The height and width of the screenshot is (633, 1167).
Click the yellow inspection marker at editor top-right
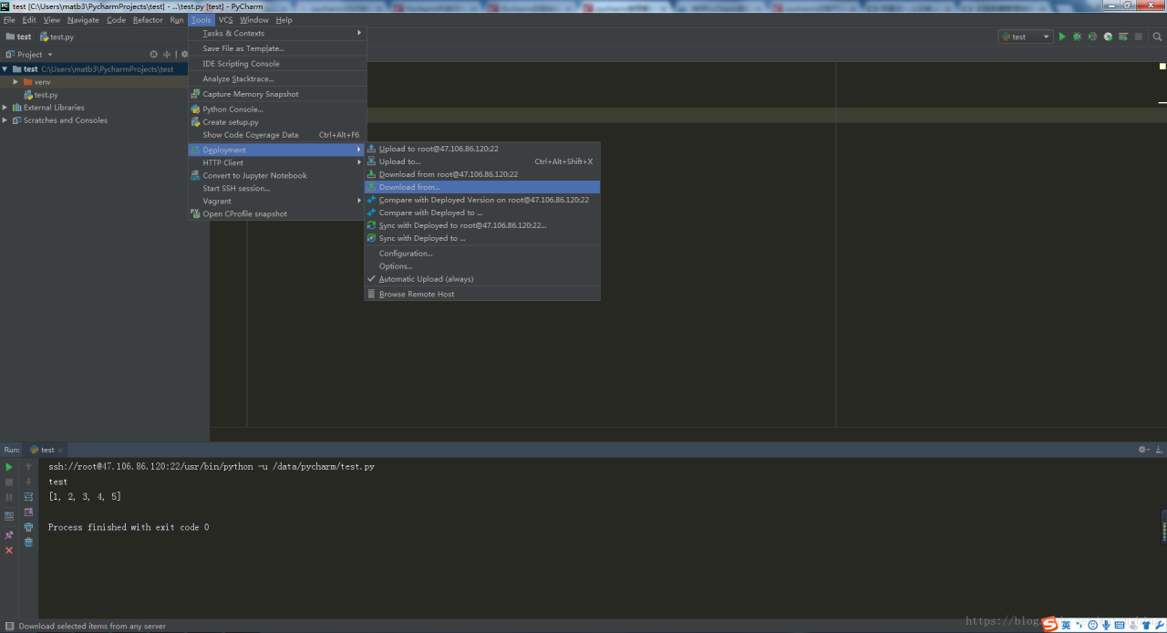pos(1162,66)
